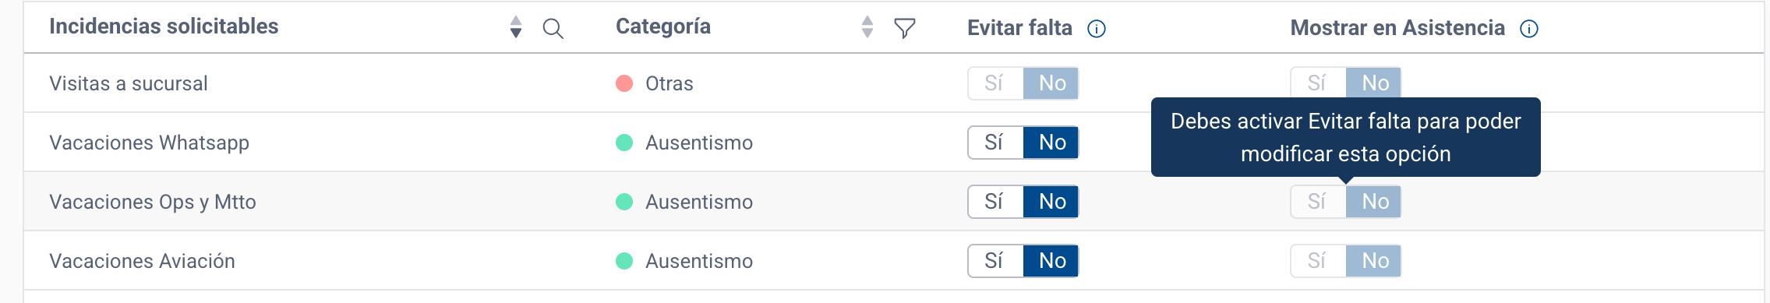Toggle Mostrar en Asistencia Sí for Vacaciones Aviación
Image resolution: width=1770 pixels, height=303 pixels.
coord(1318,261)
